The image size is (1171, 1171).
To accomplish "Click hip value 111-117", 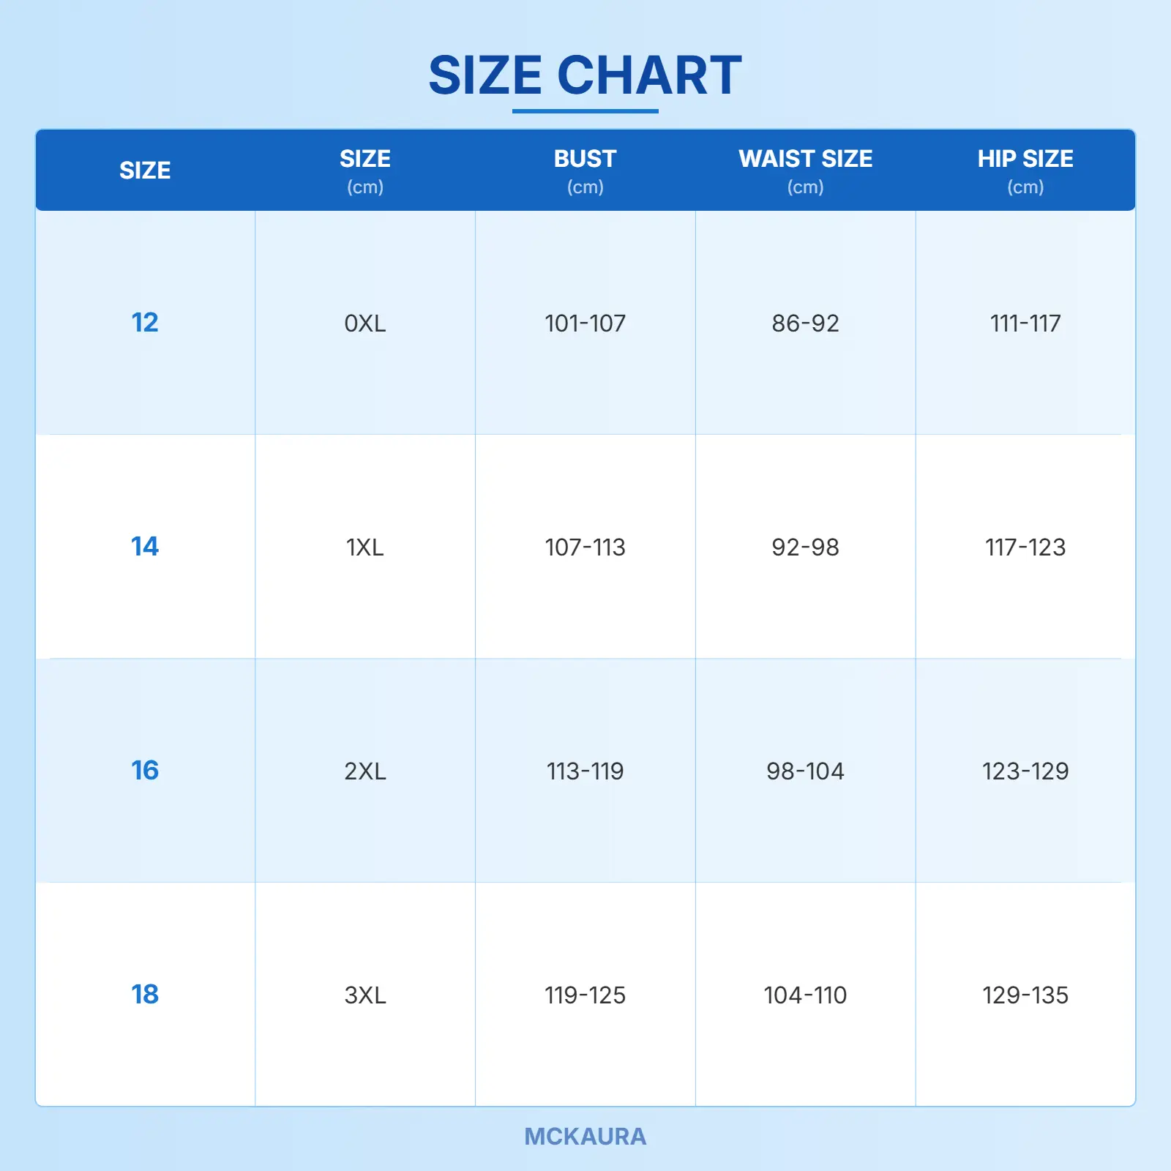I will (x=1025, y=323).
